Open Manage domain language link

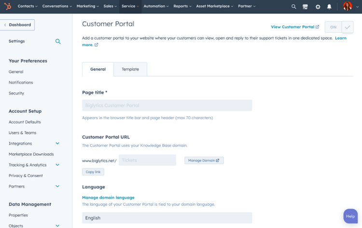[x=108, y=198]
